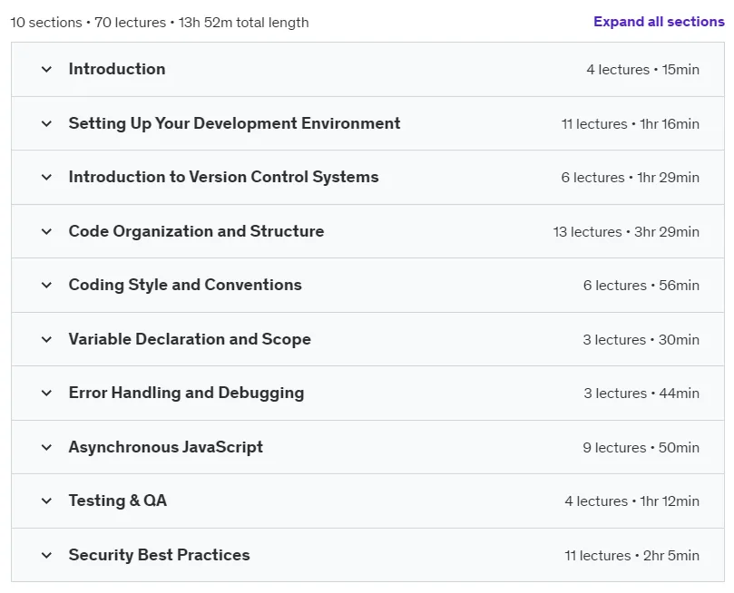Click Error Handling and Debugging title
The image size is (734, 593).
pos(186,393)
